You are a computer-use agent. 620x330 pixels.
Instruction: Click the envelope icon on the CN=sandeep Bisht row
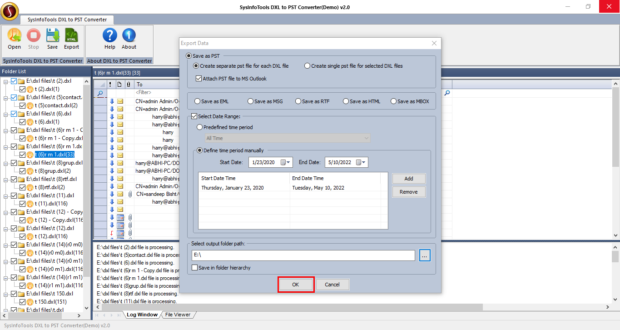(x=120, y=194)
